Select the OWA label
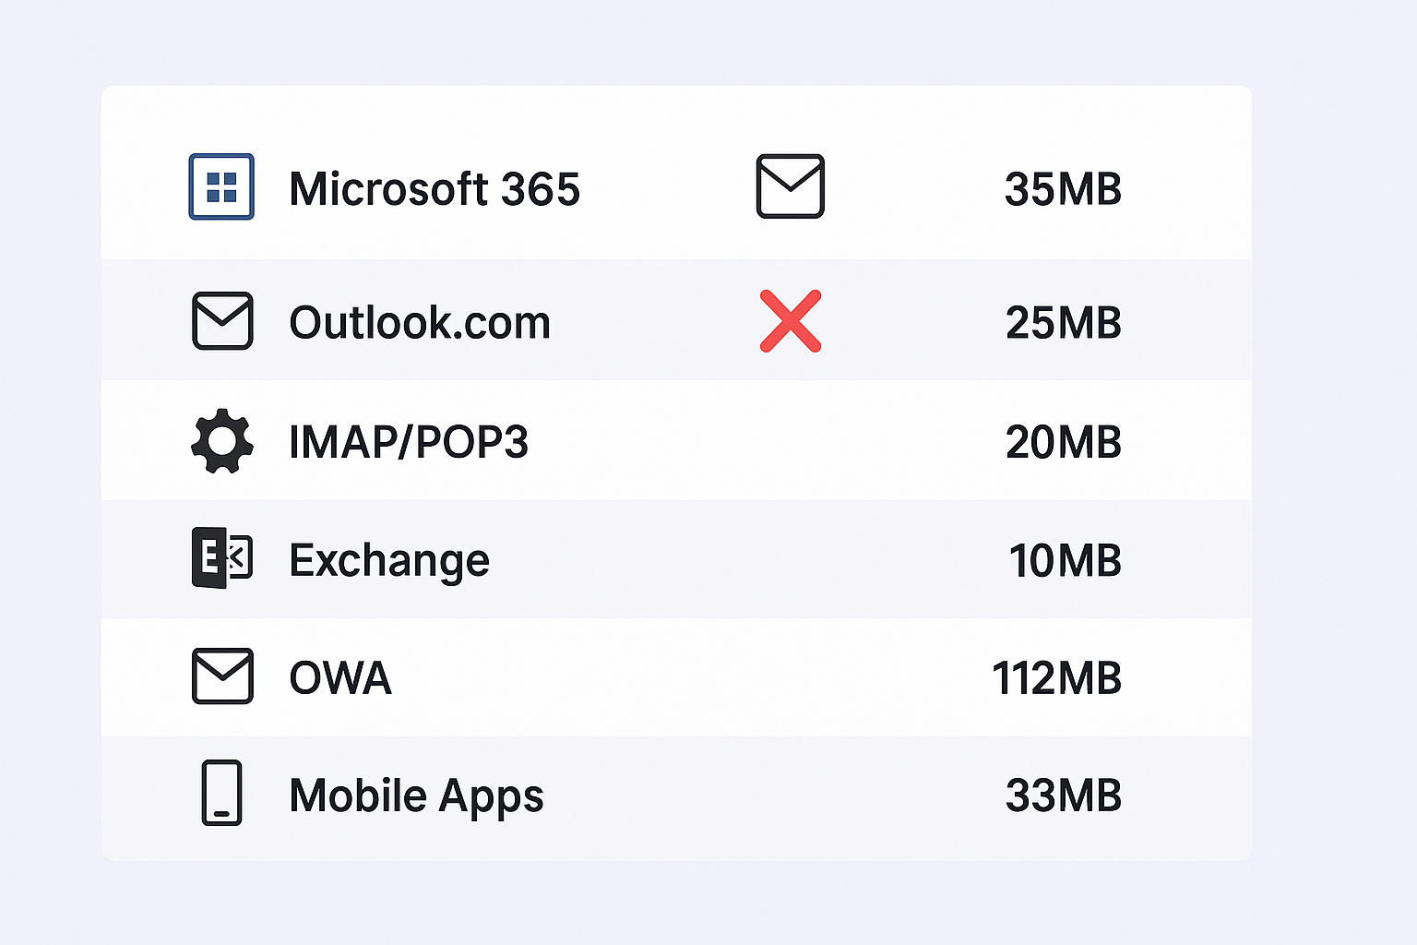The image size is (1417, 945). 340,678
